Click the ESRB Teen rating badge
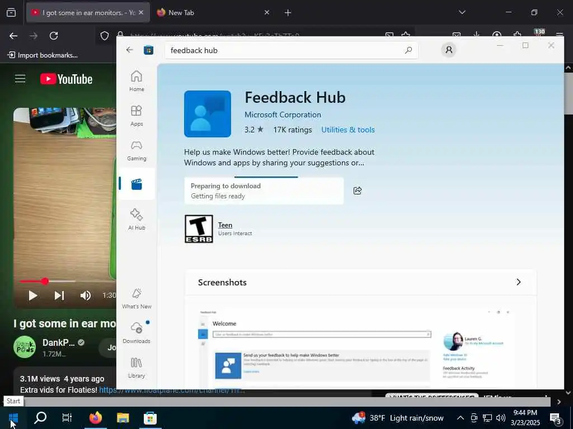 199,228
